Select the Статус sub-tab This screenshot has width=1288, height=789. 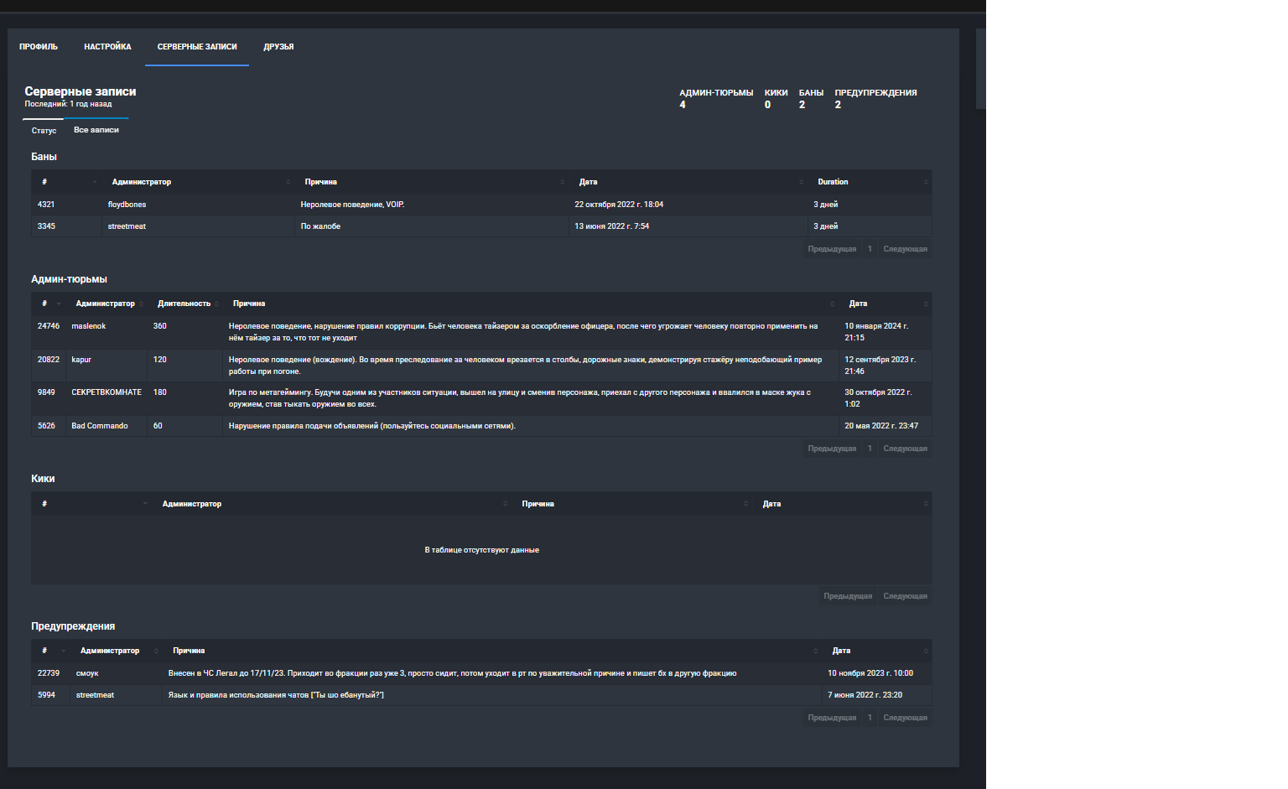44,131
